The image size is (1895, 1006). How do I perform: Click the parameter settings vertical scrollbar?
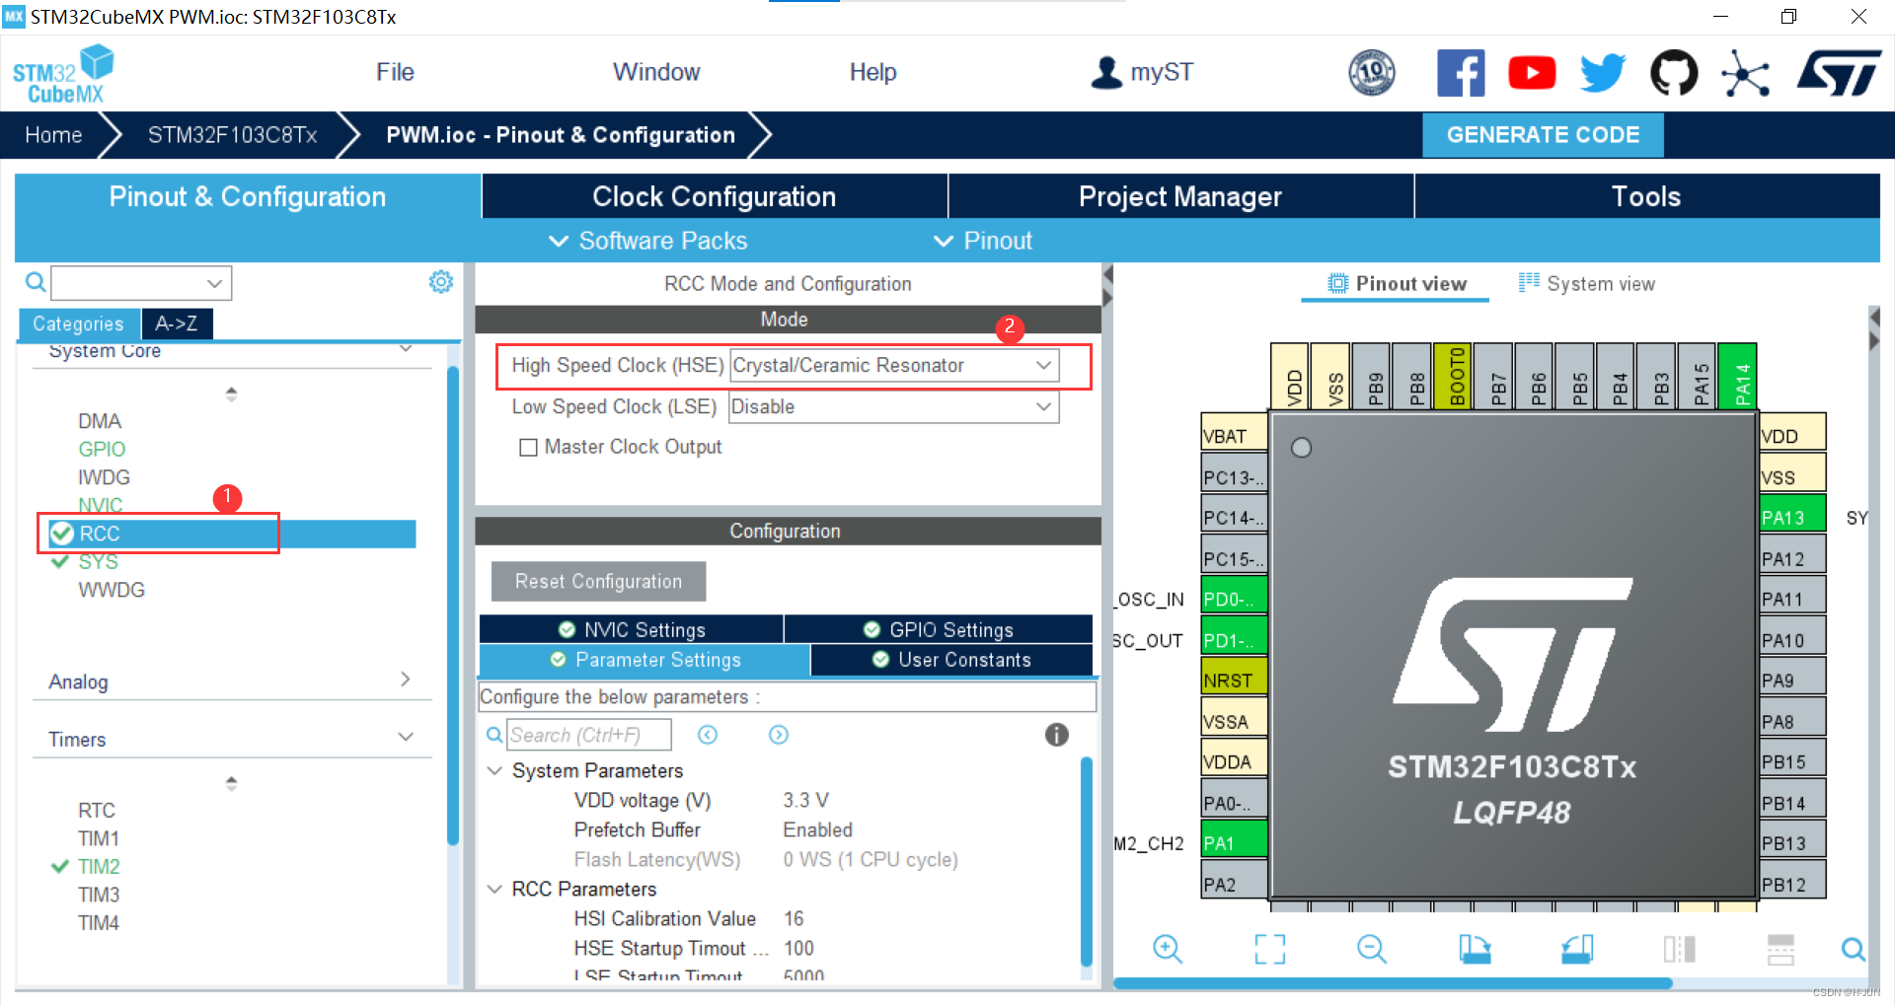tap(1087, 860)
